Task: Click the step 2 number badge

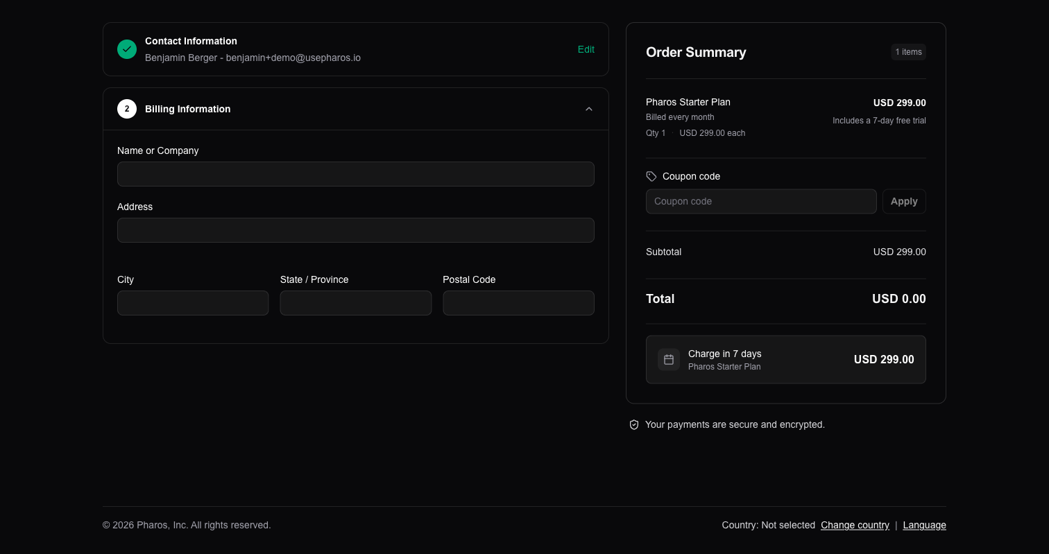Action: tap(127, 109)
